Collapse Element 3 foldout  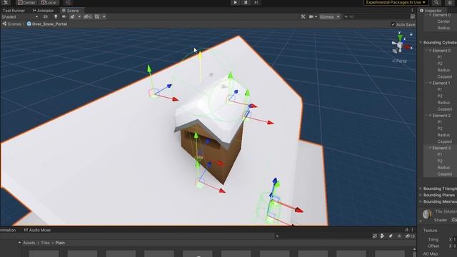point(430,148)
